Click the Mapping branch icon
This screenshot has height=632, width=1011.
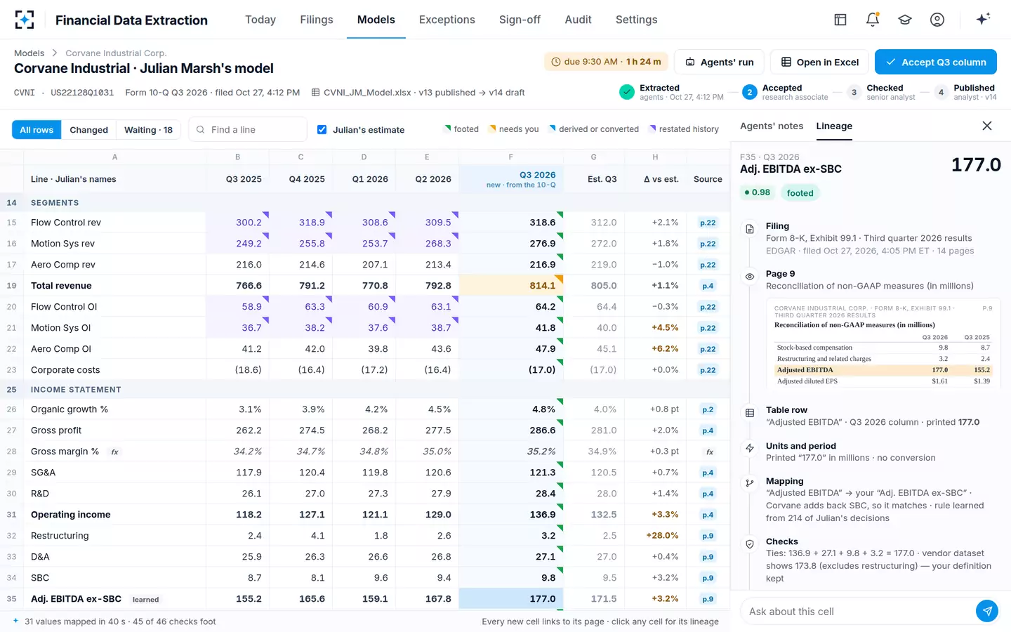(x=750, y=483)
